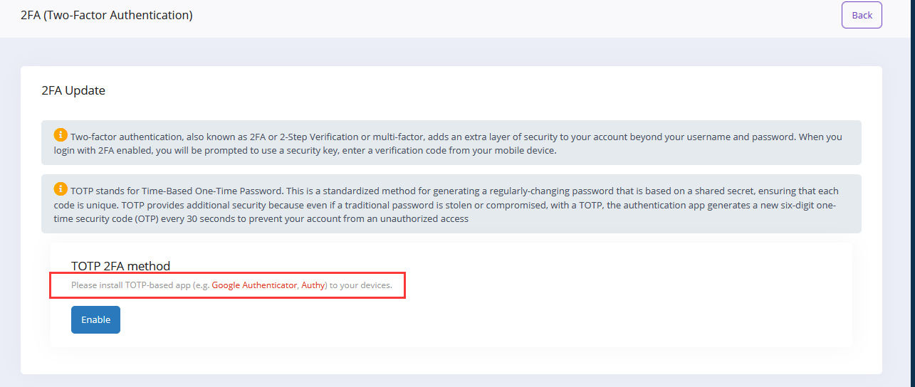Click the 2FA (Two-Factor Authentication) page title

[107, 15]
